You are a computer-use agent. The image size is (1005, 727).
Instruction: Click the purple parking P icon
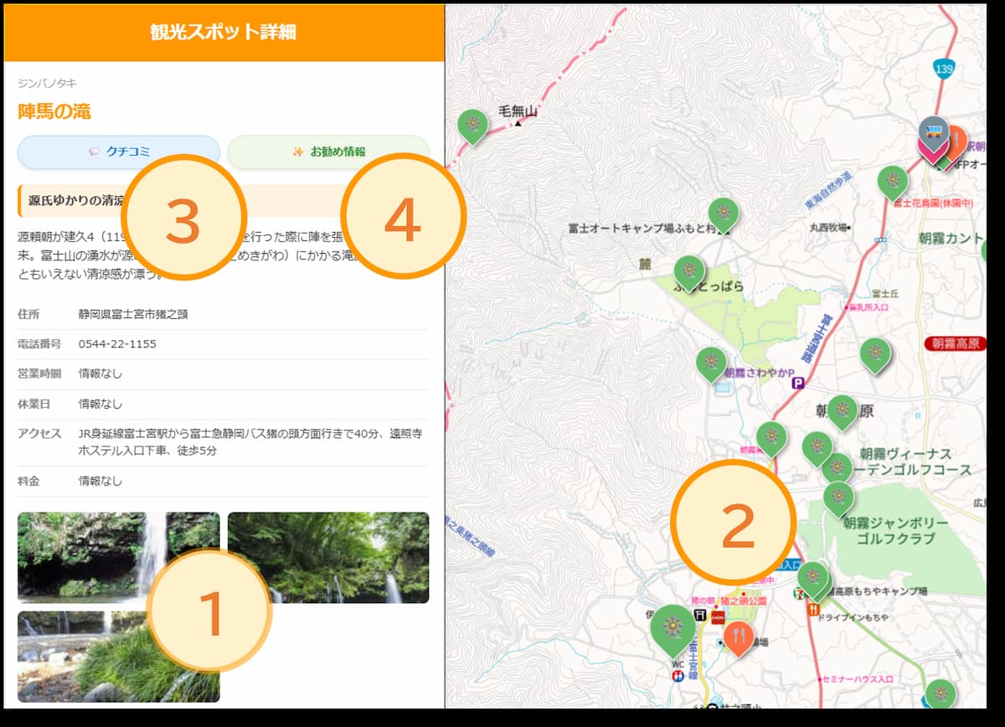[798, 383]
